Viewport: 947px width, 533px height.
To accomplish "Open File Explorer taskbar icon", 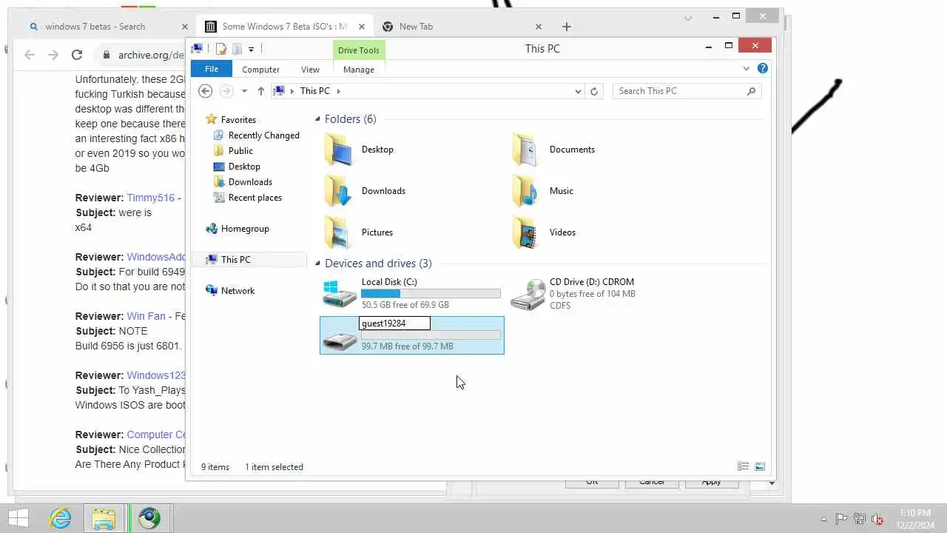I will pos(104,518).
